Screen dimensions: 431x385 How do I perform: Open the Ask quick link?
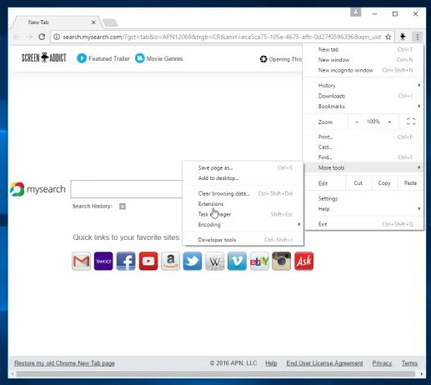[x=304, y=261]
